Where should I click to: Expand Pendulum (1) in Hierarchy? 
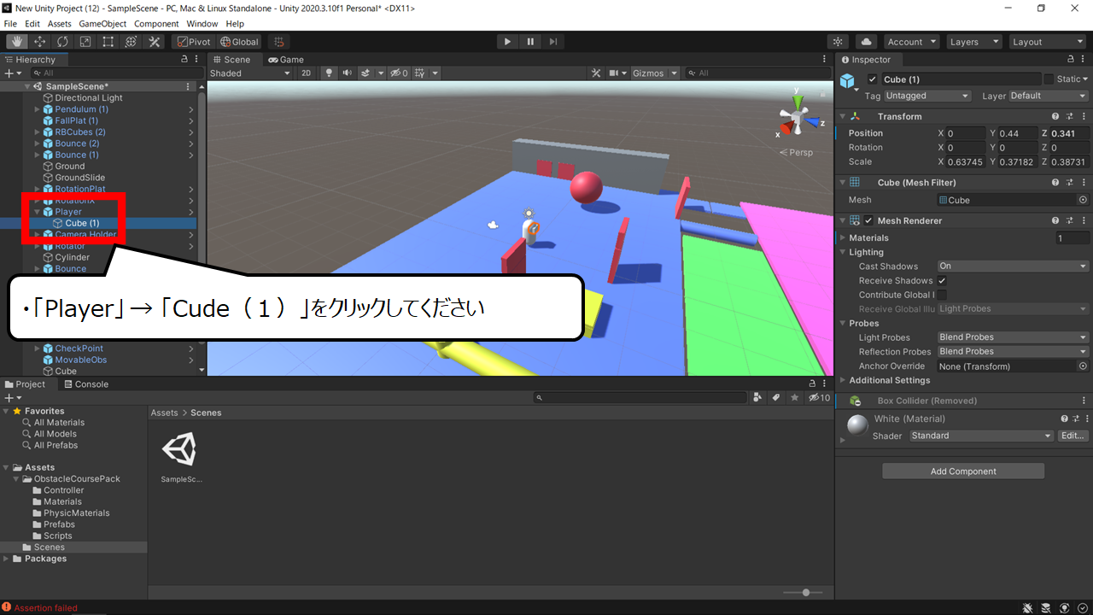38,109
